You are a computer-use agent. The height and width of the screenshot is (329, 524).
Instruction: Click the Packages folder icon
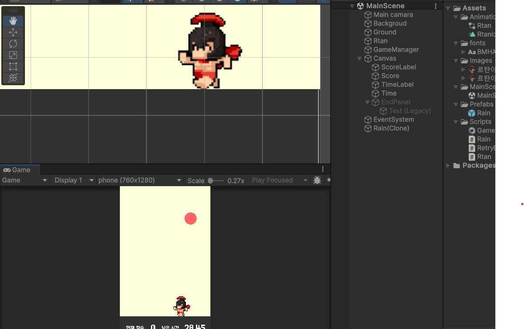pos(457,166)
